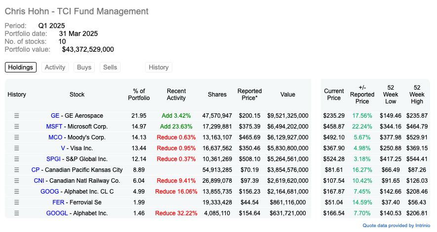
Task: Click the $235.29 current price cell
Action: pyautogui.click(x=334, y=116)
